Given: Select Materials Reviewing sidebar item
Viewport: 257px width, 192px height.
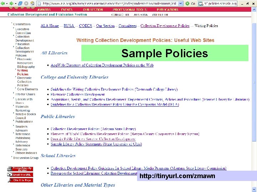Looking at the screenshot, I should (22, 108).
